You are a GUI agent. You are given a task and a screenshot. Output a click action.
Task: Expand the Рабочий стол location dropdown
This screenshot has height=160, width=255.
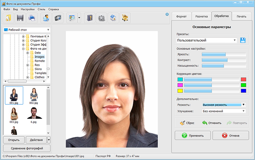tap(48, 30)
